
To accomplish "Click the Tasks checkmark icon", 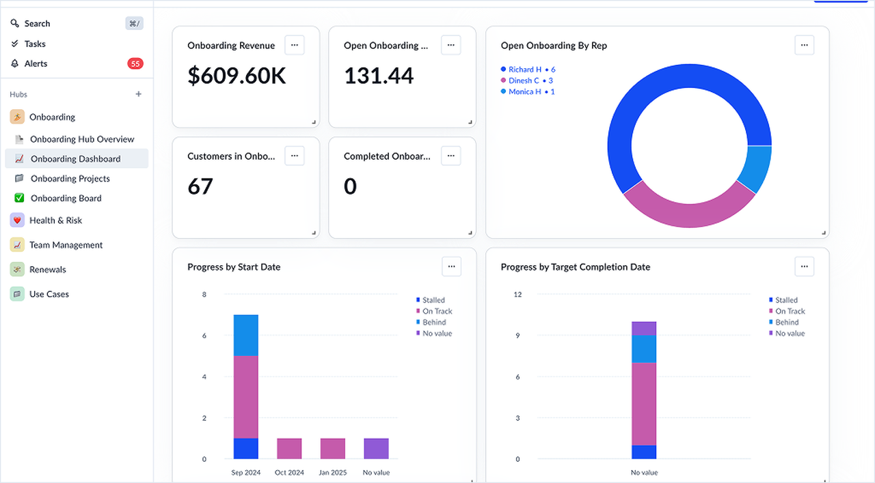I will click(x=15, y=44).
